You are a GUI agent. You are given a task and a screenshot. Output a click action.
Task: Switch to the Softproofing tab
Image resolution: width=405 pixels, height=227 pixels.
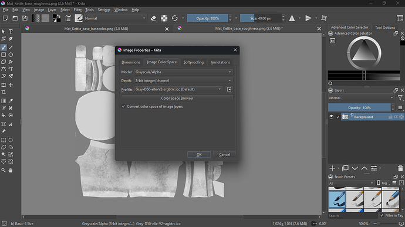[194, 62]
